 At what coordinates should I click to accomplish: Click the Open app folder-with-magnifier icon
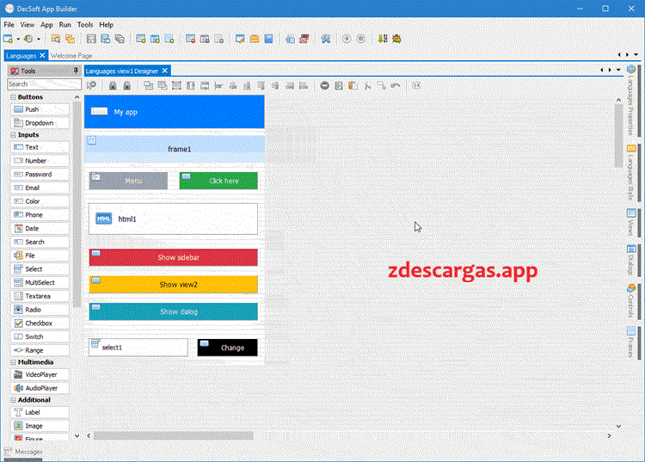pyautogui.click(x=56, y=39)
